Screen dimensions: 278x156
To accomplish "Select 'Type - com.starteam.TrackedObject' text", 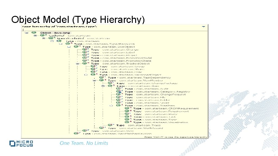I will click(x=120, y=63).
